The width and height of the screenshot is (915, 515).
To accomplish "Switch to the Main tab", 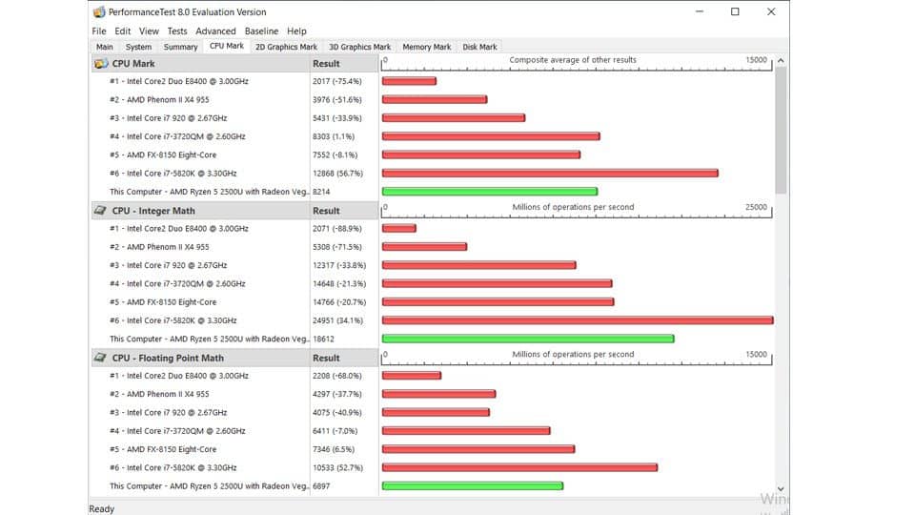I will click(105, 47).
